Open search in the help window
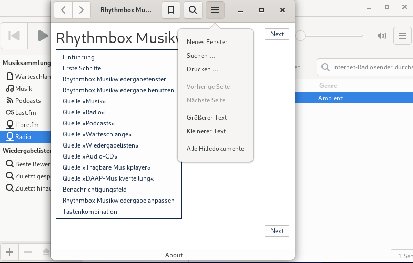Screen dimensions: 413x263 point(193,10)
